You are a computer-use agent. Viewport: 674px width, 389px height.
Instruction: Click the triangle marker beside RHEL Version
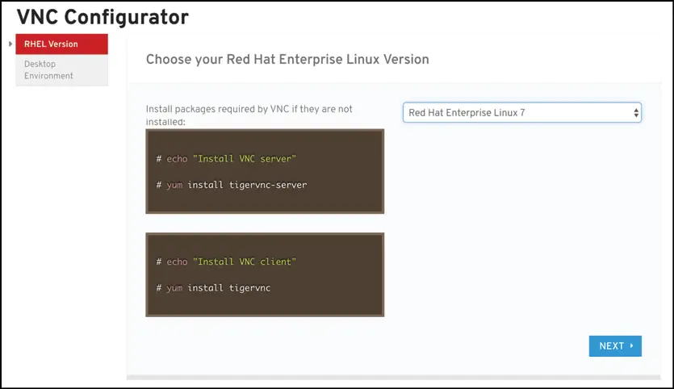click(10, 44)
